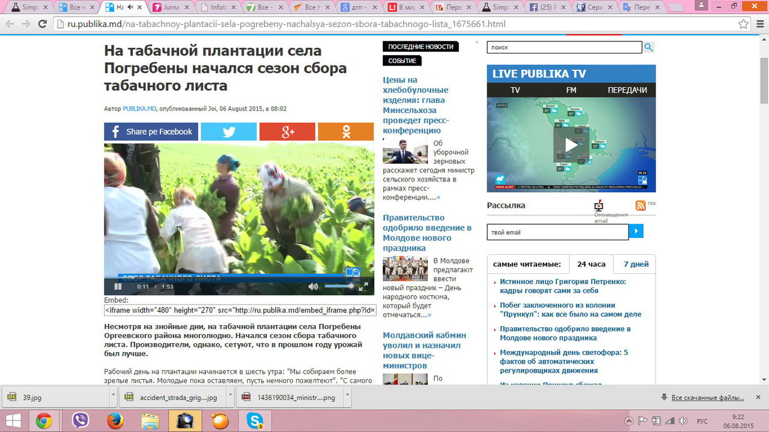This screenshot has height=432, width=769.
Task: Play the LIVE PUBLIKA TV stream
Action: 571,145
